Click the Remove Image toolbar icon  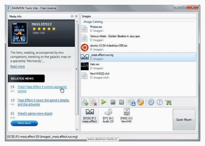(93, 102)
